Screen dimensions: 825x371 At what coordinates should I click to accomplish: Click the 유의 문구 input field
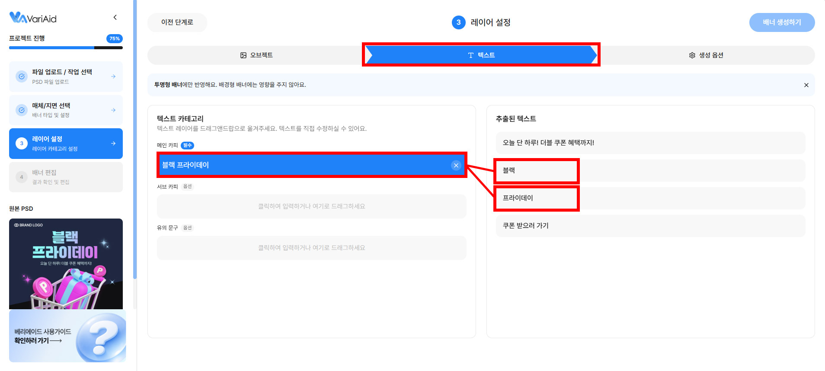[x=311, y=248]
